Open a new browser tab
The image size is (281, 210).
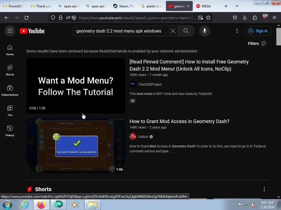(x=226, y=6)
